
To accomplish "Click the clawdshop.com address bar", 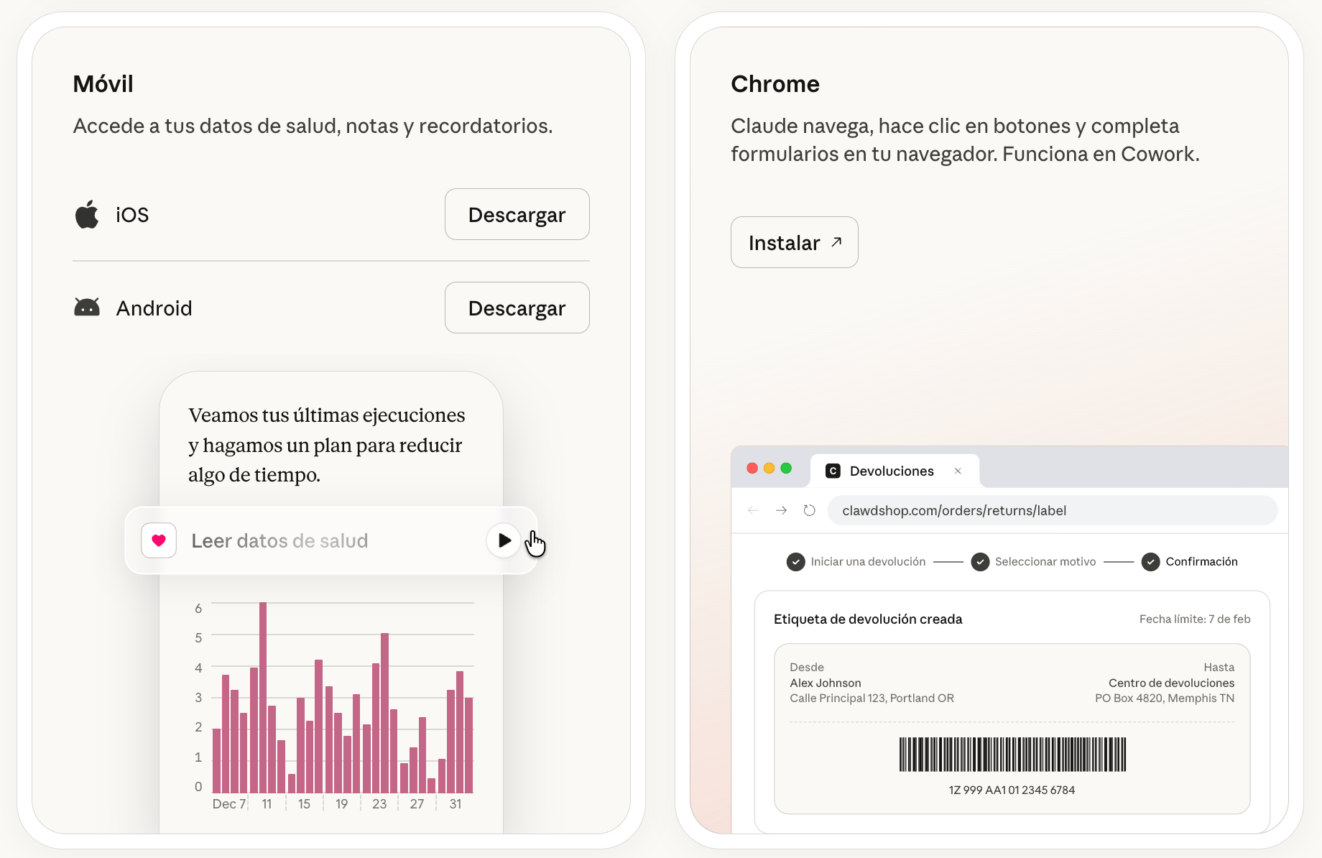I will [x=1053, y=510].
